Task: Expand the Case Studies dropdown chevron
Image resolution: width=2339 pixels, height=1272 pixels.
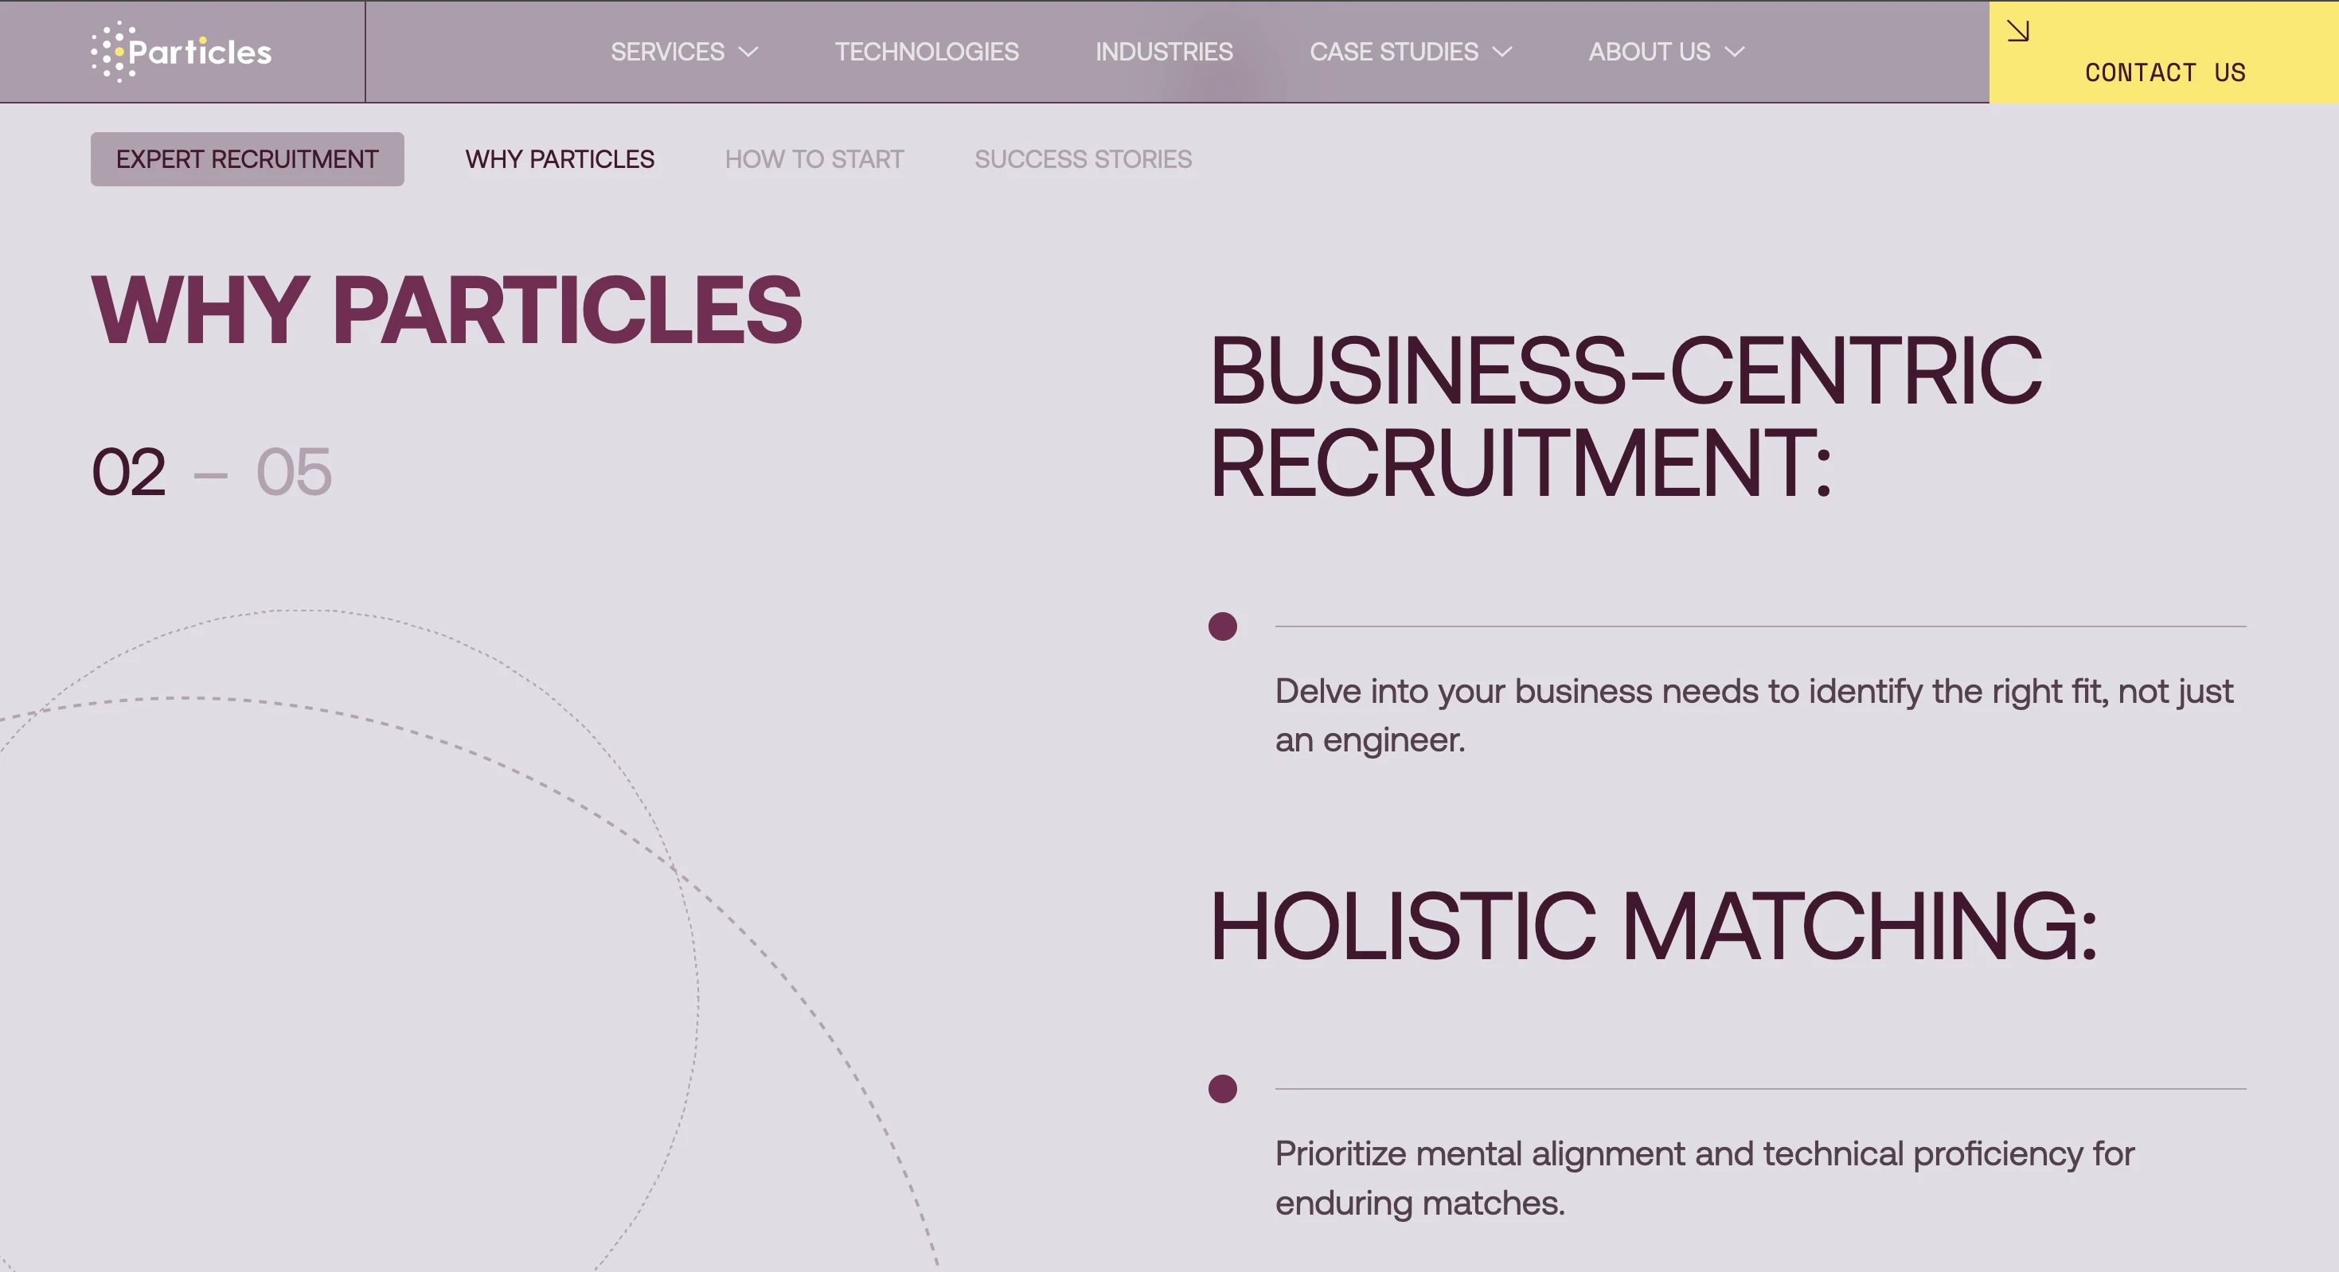Action: (x=1503, y=52)
